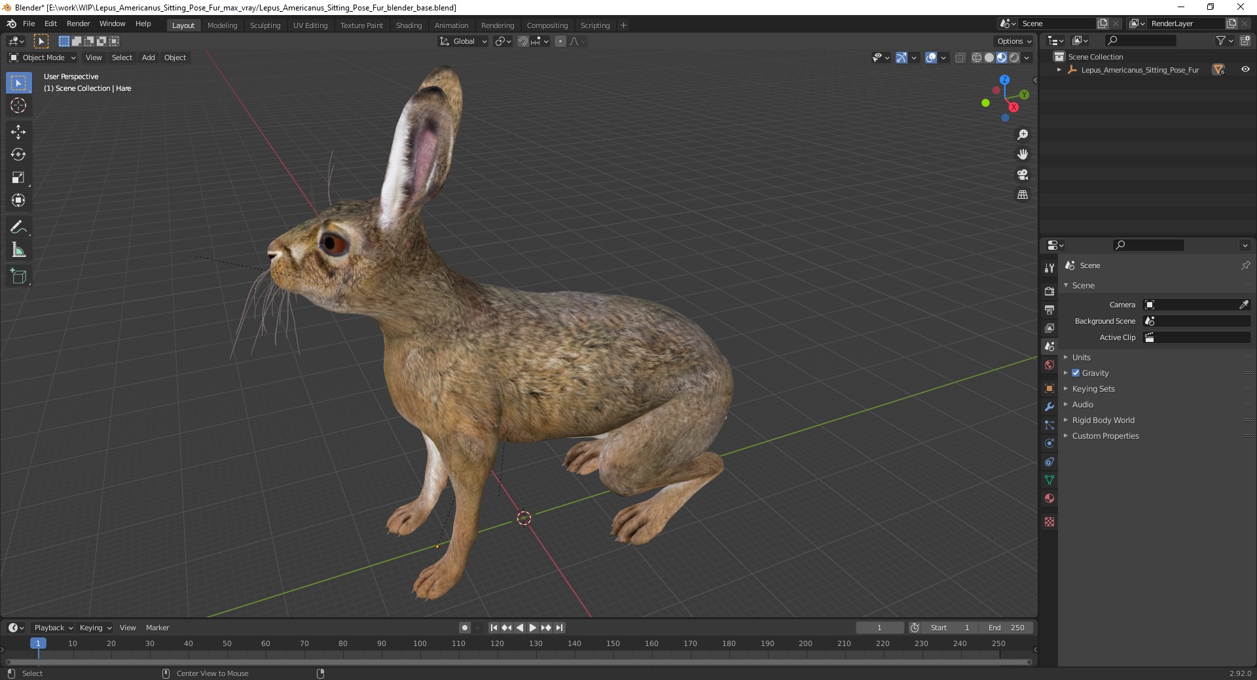
Task: Open the Modifier properties wrench tab
Action: pos(1049,407)
